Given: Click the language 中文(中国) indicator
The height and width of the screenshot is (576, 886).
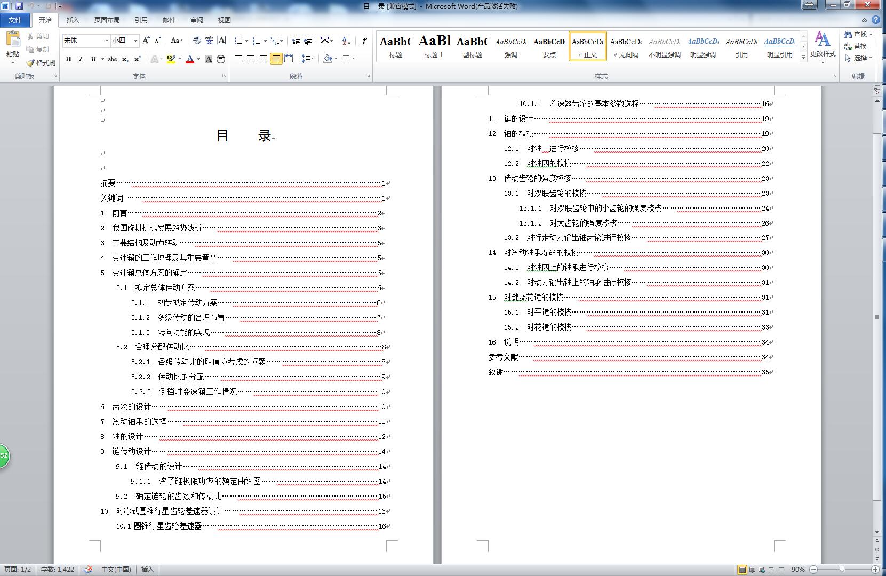Looking at the screenshot, I should [116, 569].
